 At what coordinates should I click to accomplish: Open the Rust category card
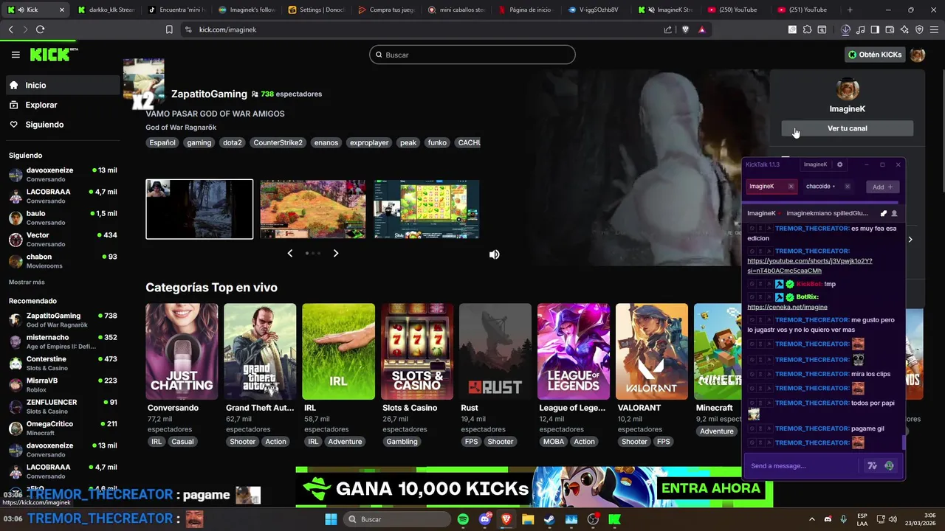(495, 352)
